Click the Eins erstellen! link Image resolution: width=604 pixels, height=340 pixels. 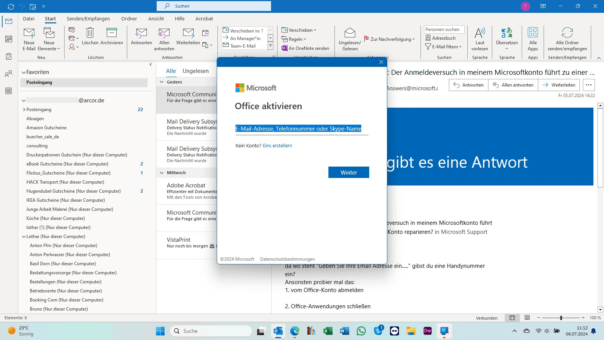pyautogui.click(x=277, y=145)
